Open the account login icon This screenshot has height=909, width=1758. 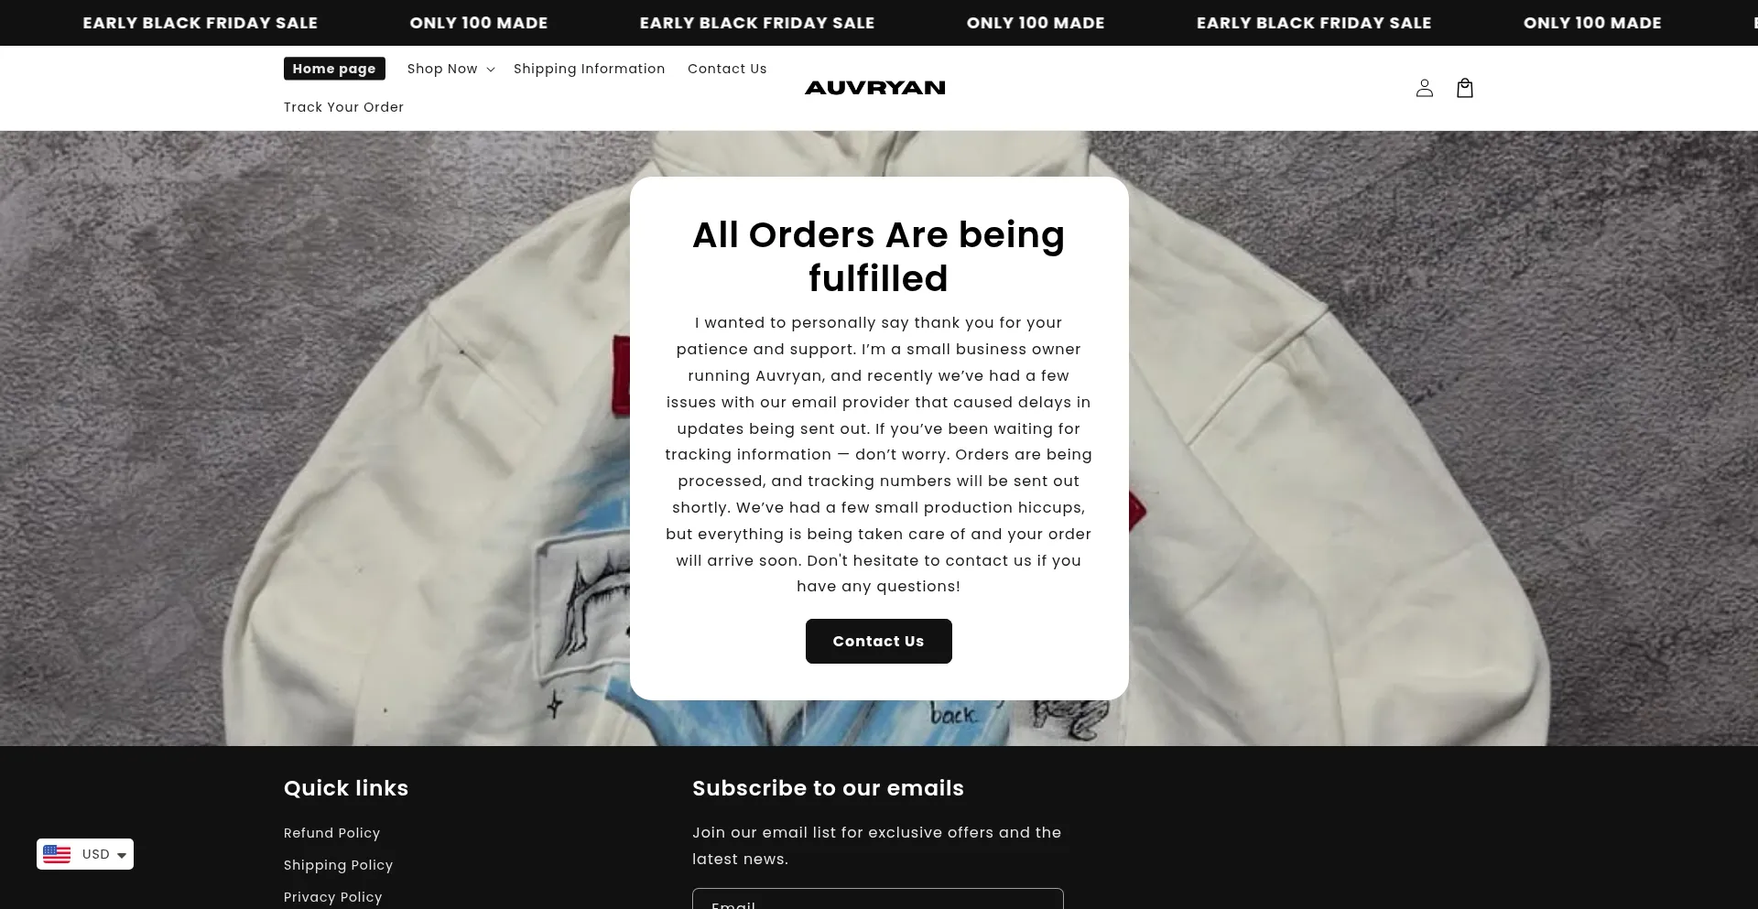[x=1424, y=88]
